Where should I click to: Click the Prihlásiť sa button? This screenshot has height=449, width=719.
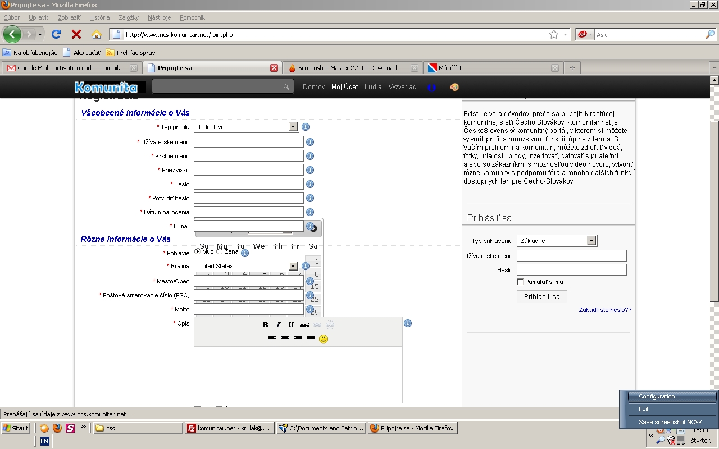[x=541, y=296]
